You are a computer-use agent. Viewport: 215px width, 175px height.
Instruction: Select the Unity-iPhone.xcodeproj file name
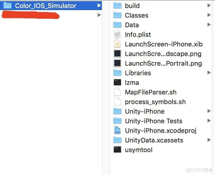(161, 131)
